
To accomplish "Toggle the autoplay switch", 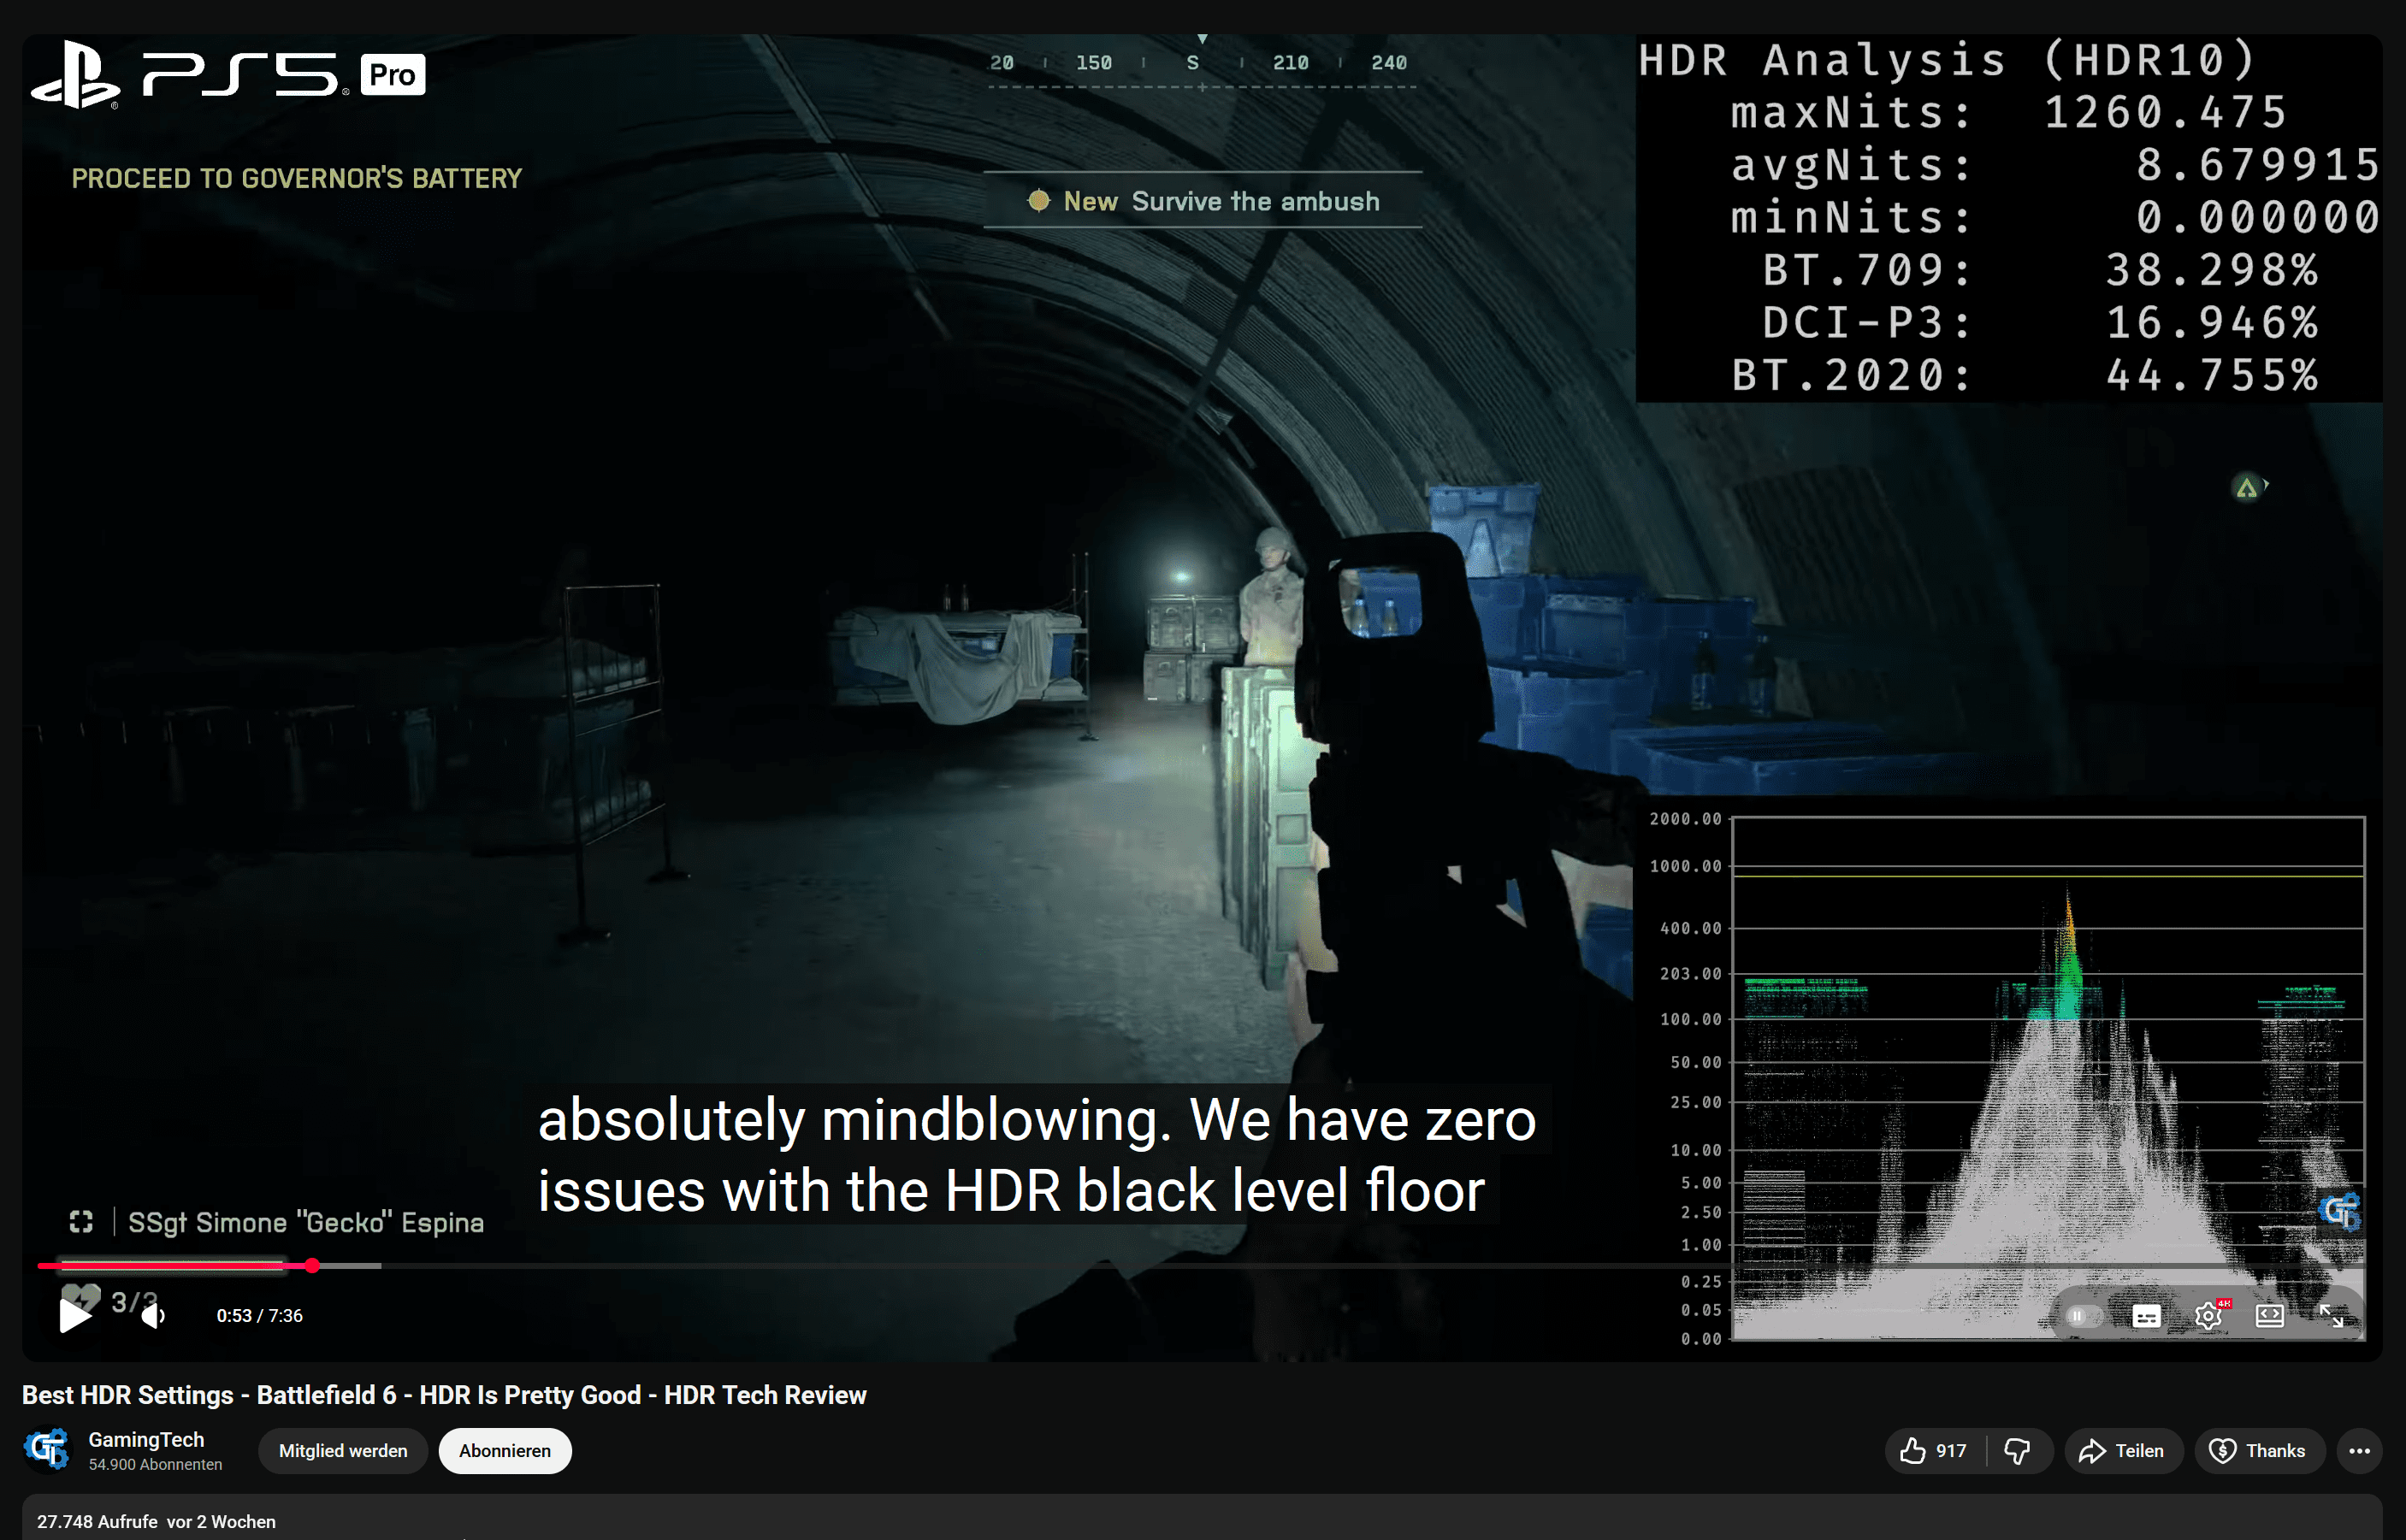I will [x=2083, y=1316].
